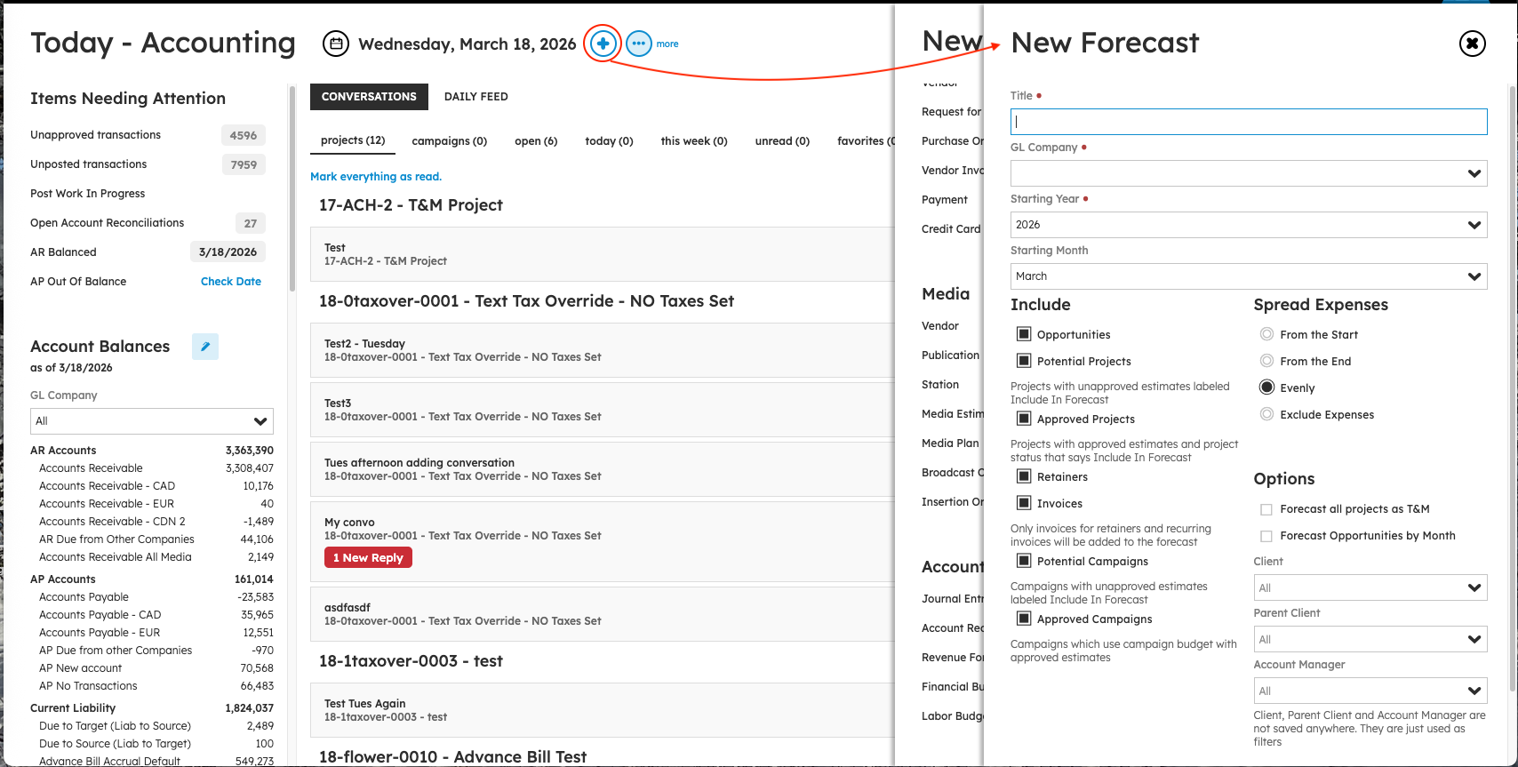Open the 'Test3' conversation
The width and height of the screenshot is (1518, 767).
click(x=602, y=410)
